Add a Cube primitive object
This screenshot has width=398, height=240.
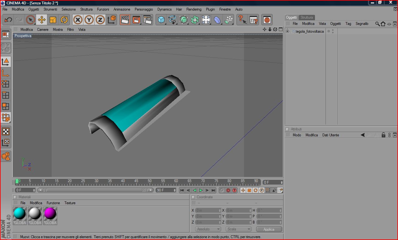tap(161, 20)
